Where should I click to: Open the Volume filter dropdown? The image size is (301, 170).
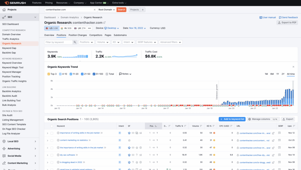tap(103, 42)
